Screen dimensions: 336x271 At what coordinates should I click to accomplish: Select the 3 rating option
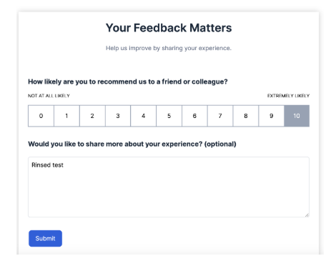tap(118, 116)
